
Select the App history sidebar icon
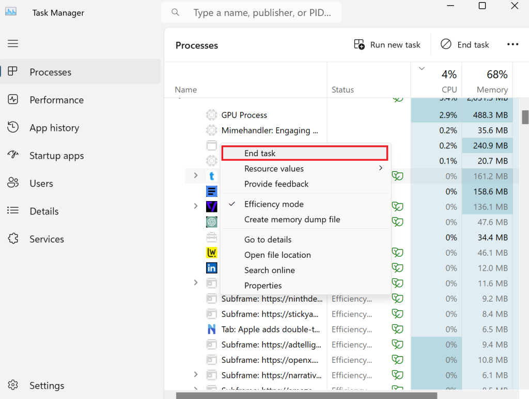(12, 127)
